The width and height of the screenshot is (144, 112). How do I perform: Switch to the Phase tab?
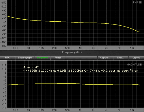pos(58,58)
